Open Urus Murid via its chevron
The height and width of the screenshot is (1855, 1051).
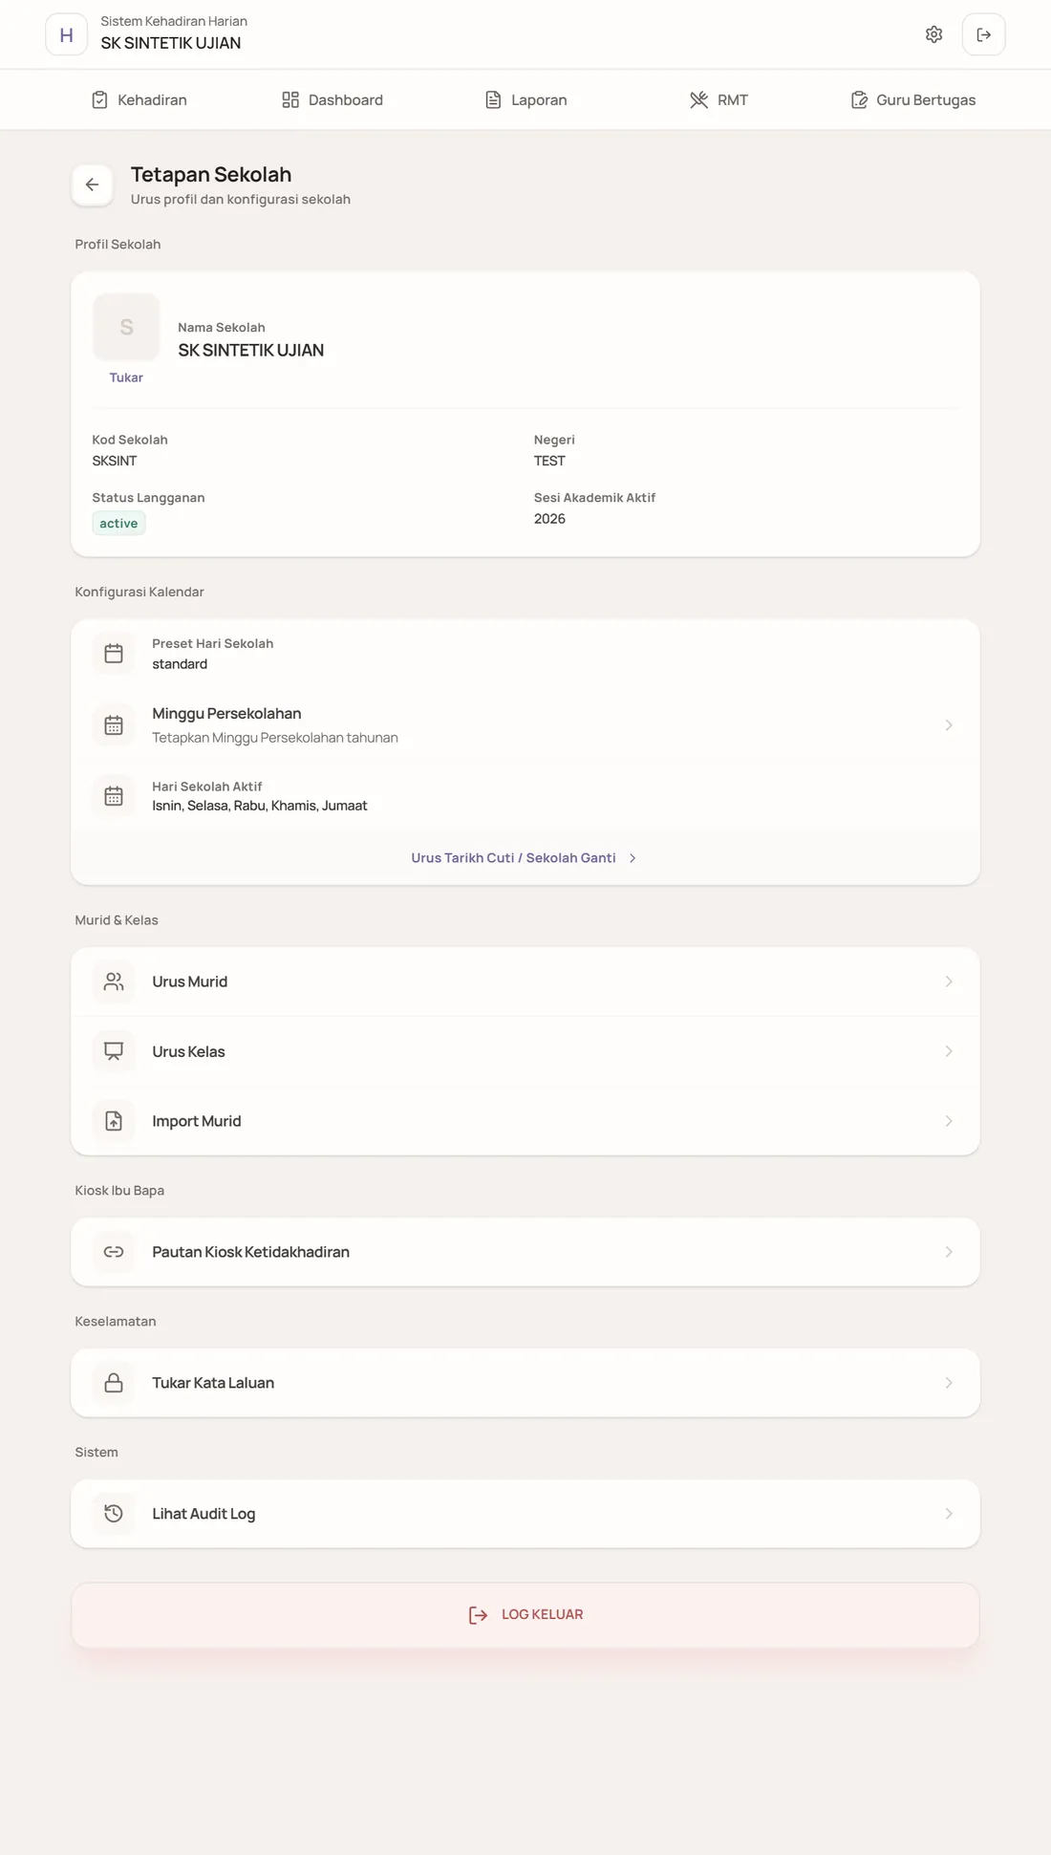tap(949, 981)
